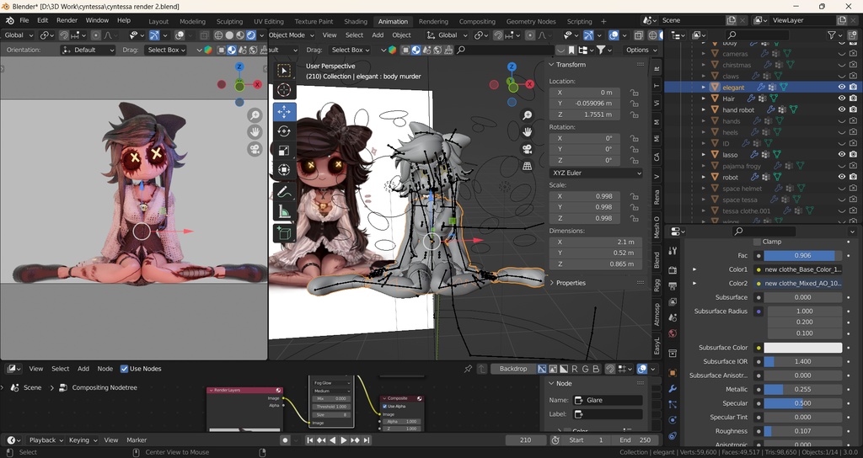Select the Add Cube tool
The width and height of the screenshot is (863, 458).
click(284, 233)
